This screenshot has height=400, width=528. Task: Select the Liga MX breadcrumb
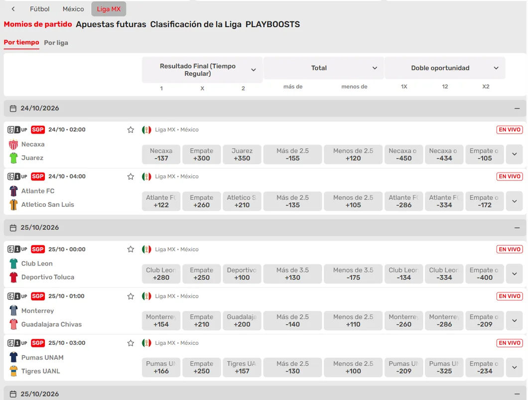coord(109,9)
